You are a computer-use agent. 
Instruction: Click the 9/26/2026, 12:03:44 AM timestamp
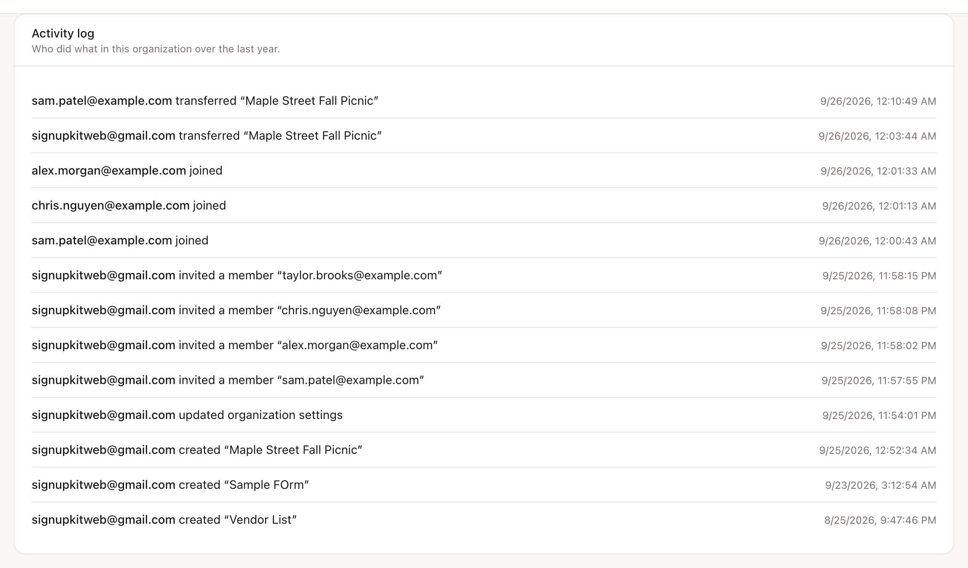(x=877, y=136)
